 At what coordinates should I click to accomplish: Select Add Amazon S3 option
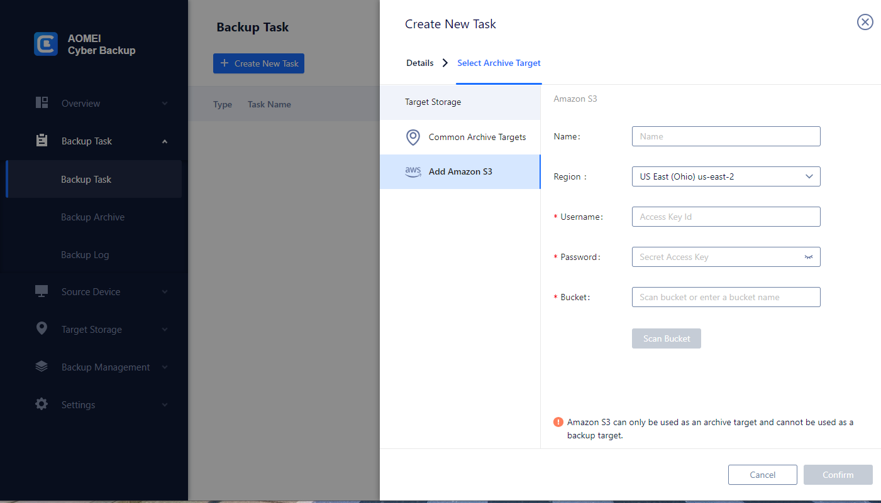(460, 171)
